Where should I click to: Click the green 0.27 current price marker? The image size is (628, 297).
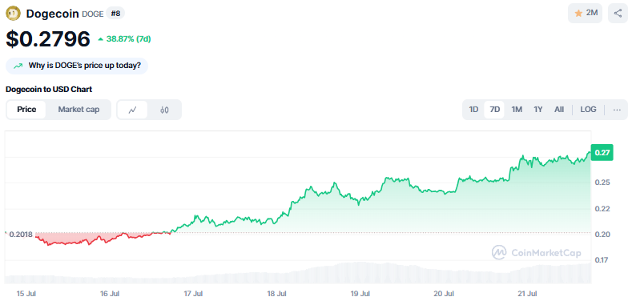pyautogui.click(x=602, y=152)
